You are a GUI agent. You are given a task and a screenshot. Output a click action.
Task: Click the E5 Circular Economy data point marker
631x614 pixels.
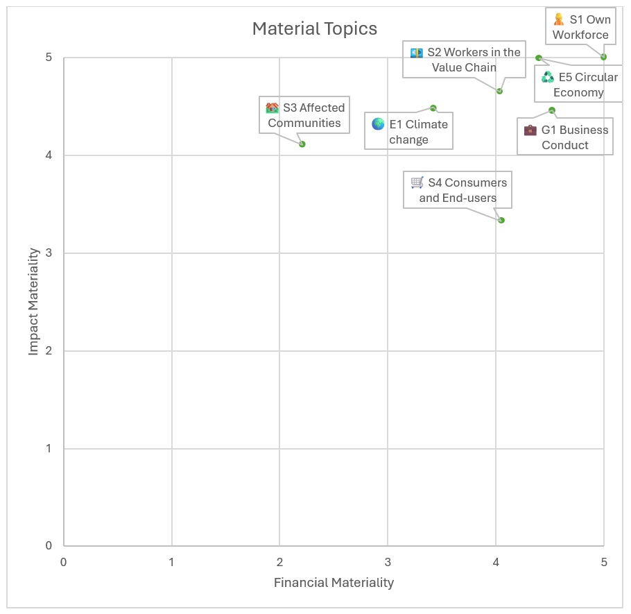point(539,58)
